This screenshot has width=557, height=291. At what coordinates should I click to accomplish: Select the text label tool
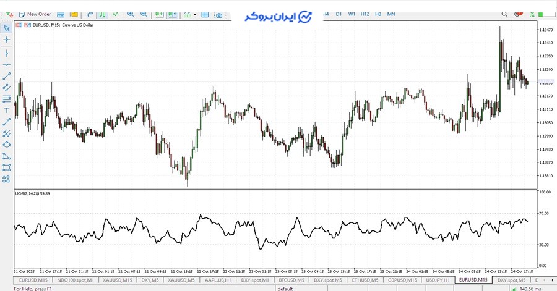(x=7, y=110)
